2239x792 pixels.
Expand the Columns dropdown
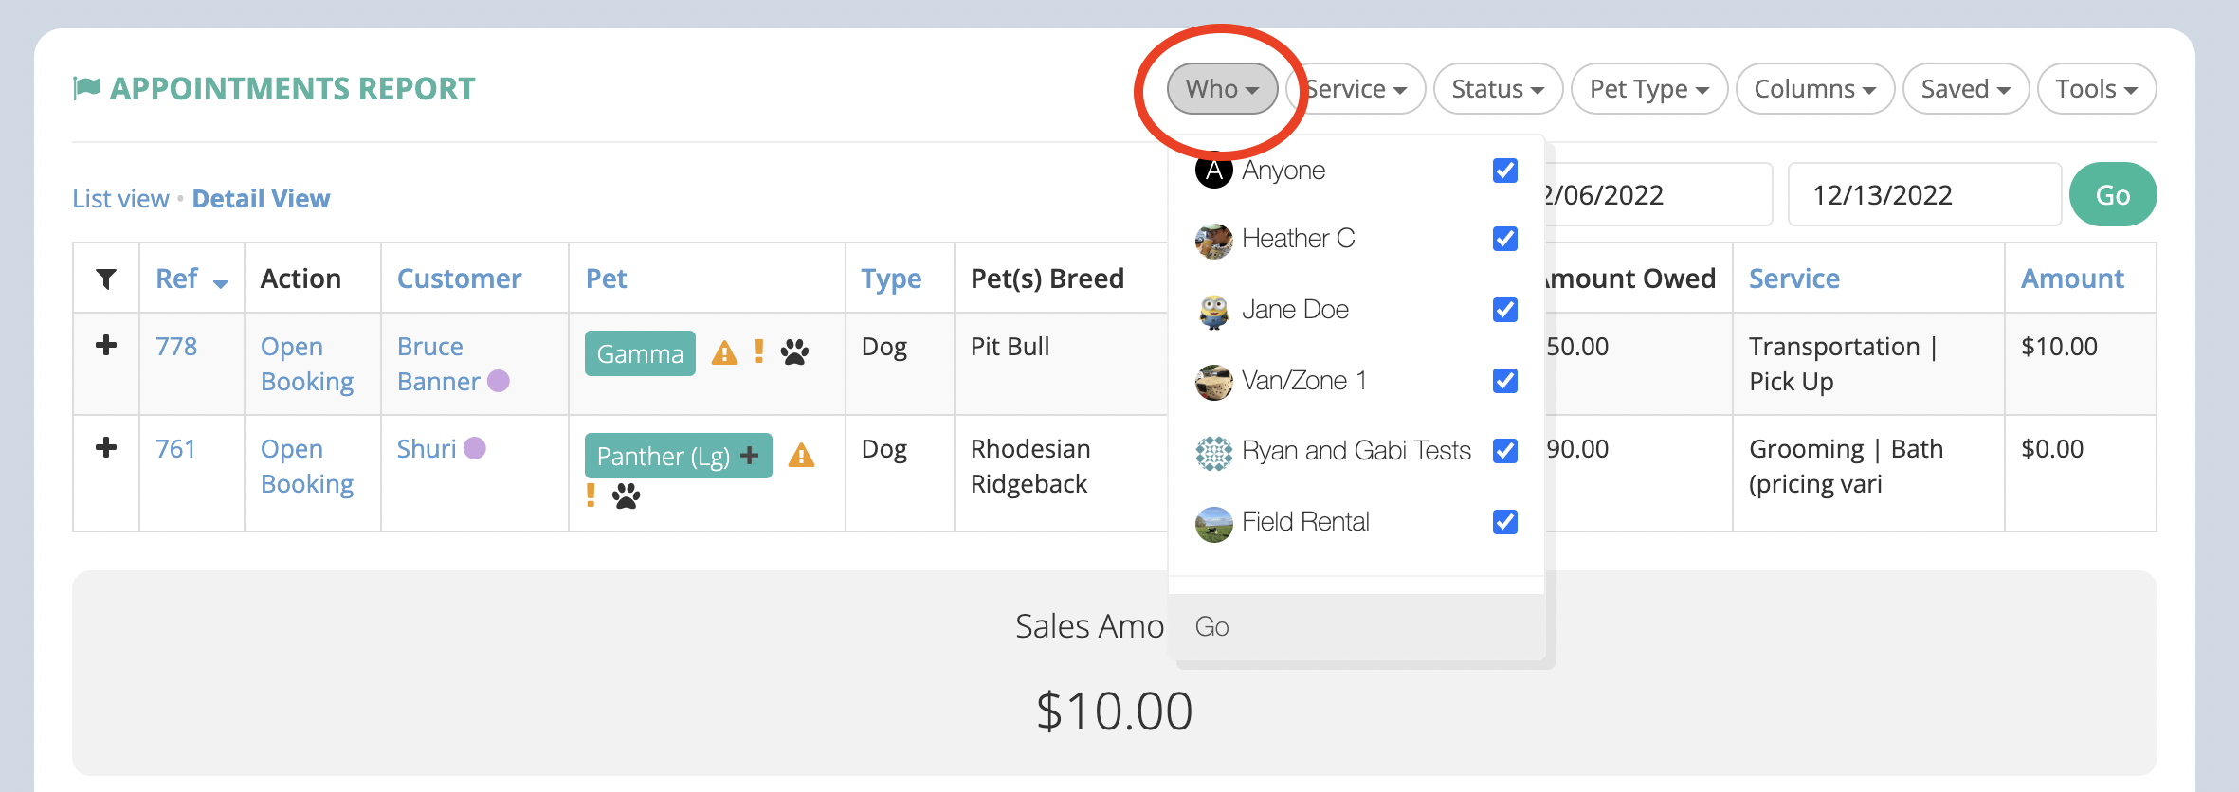tap(1815, 89)
